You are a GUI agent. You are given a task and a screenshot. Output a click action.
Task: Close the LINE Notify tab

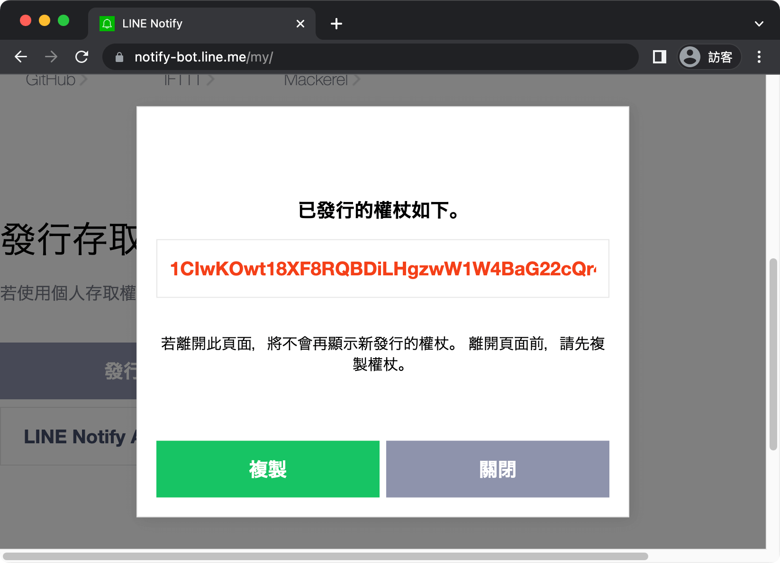[300, 23]
